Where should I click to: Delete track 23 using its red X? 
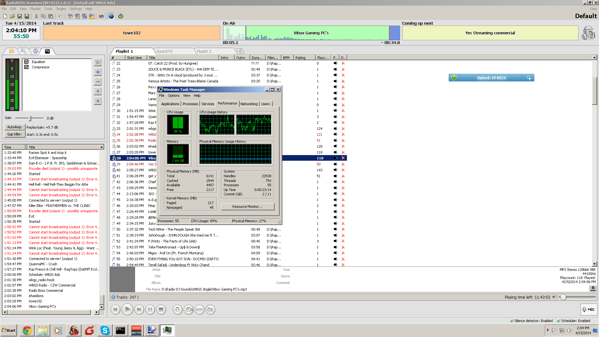pos(343,69)
